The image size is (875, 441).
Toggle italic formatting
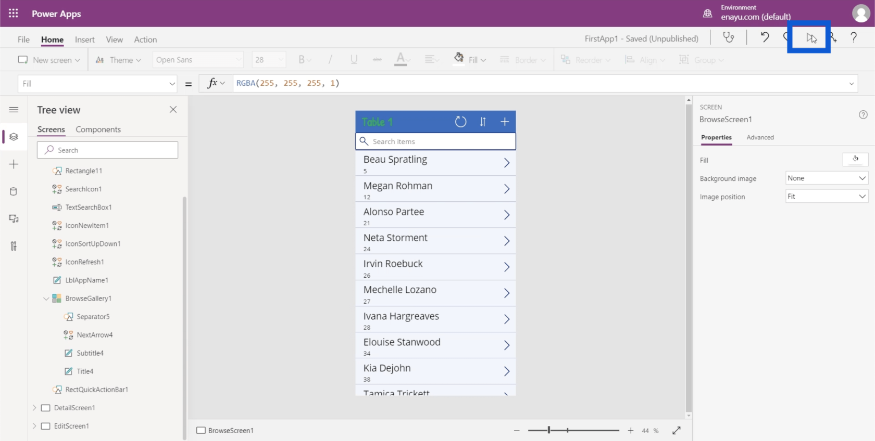(x=330, y=60)
